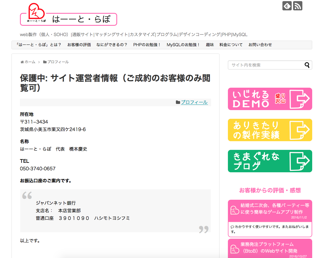Open the お客様の評価 navigation item
This screenshot has width=324, height=258.
point(79,45)
